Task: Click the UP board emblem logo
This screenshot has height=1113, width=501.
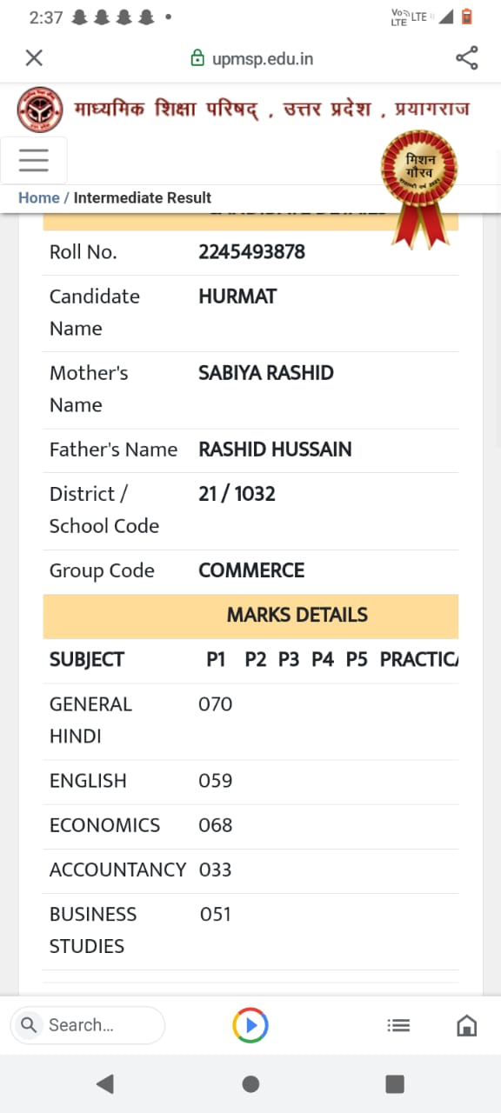Action: [40, 110]
